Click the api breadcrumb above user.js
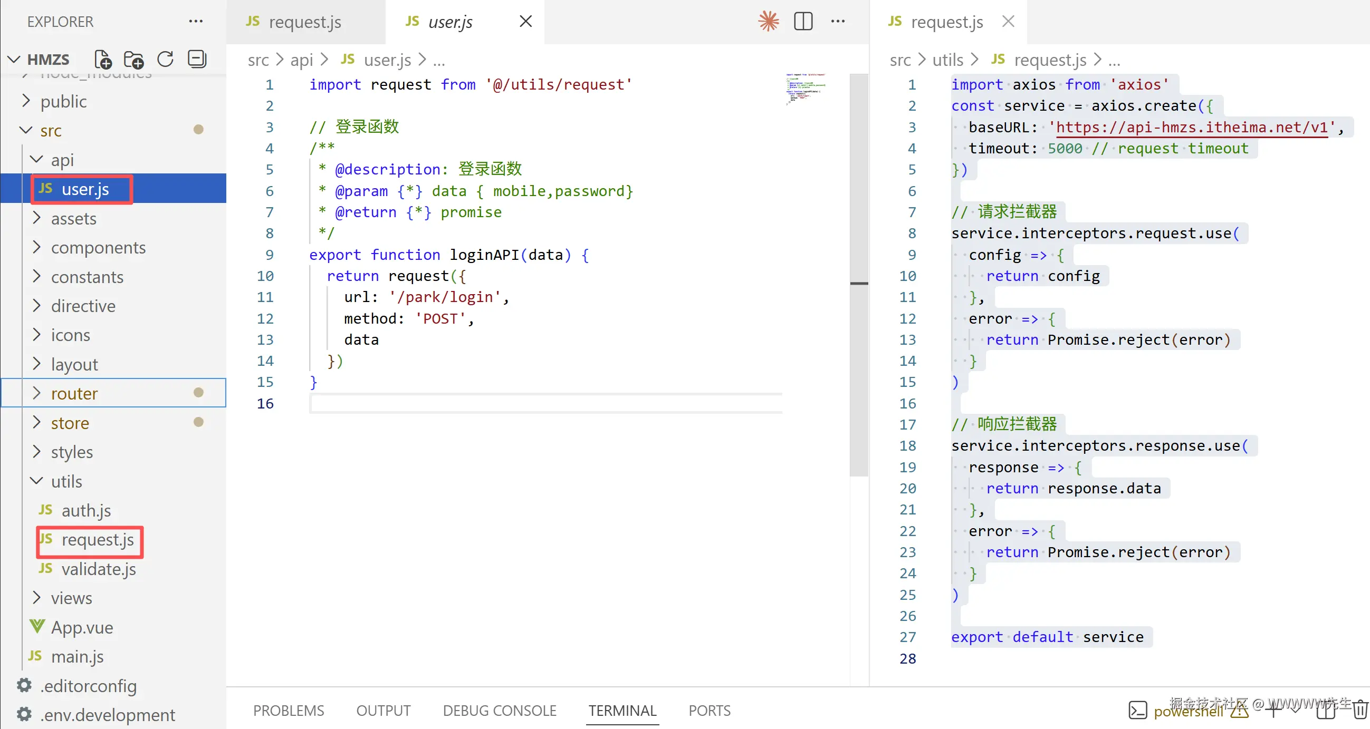 tap(301, 60)
